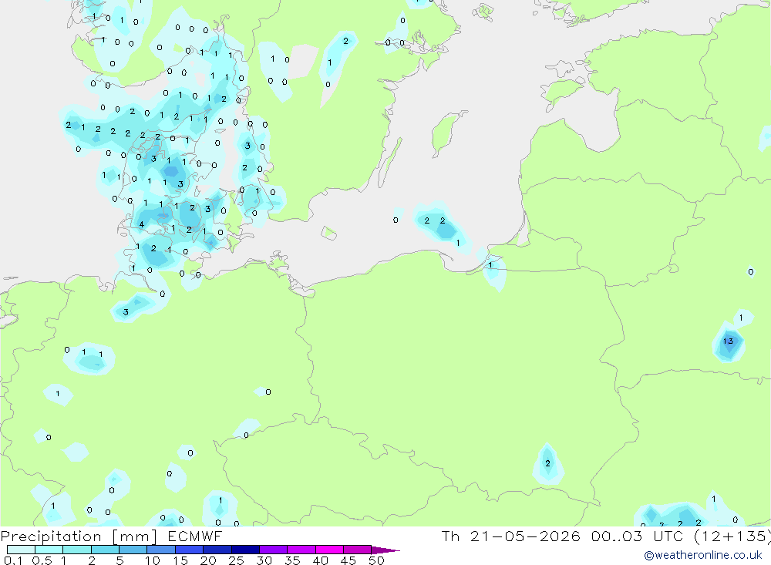Click the legend swatch between 2 and 5
Screen dimensions: 771x565
(x=105, y=550)
